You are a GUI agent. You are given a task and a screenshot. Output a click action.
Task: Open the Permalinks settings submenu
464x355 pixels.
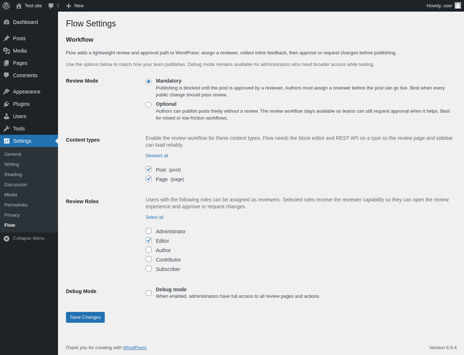tap(16, 205)
